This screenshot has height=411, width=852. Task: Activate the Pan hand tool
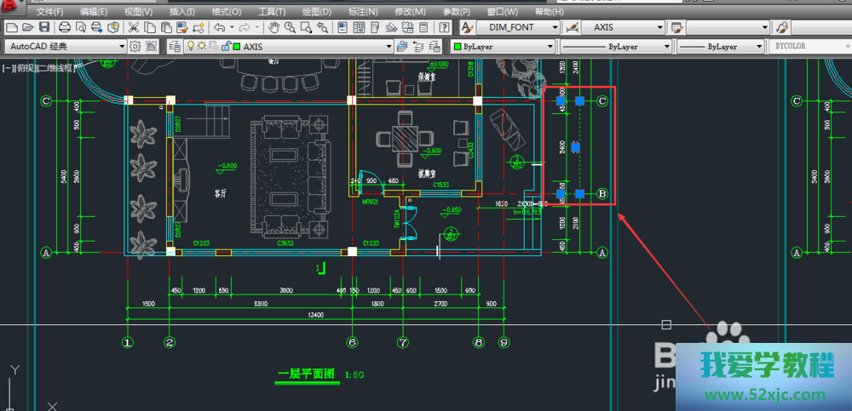(275, 28)
